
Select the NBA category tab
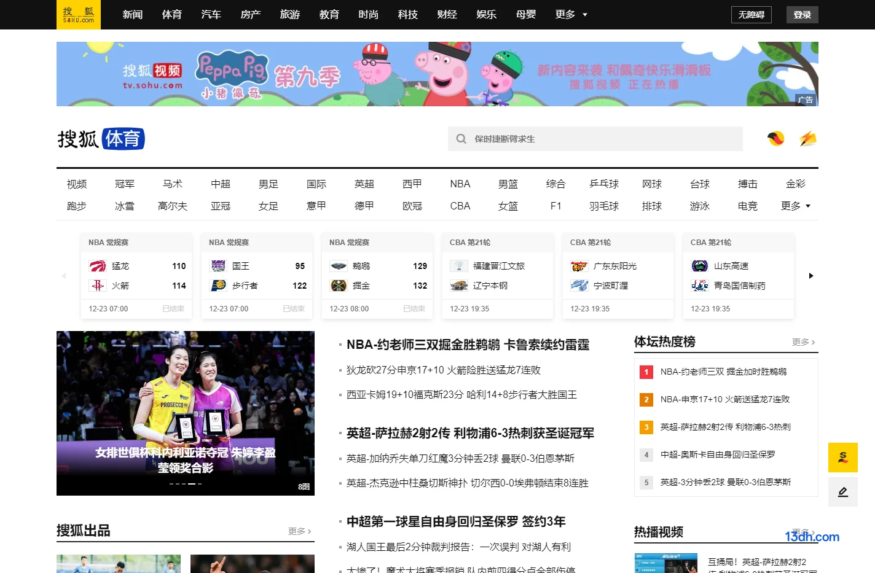[460, 184]
